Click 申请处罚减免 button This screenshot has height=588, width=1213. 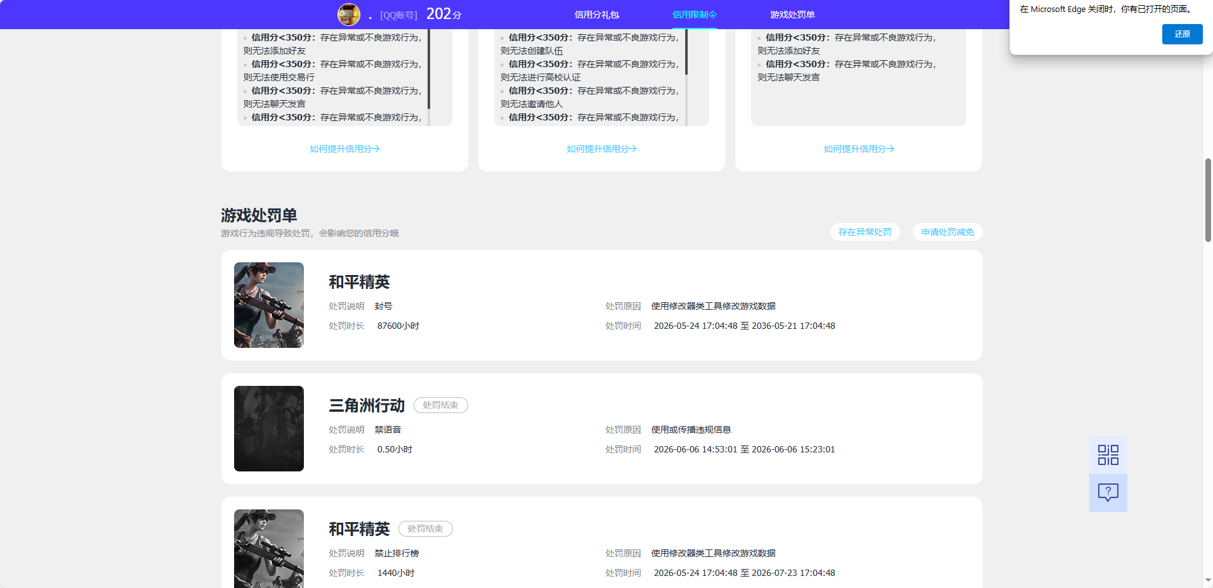coord(947,232)
